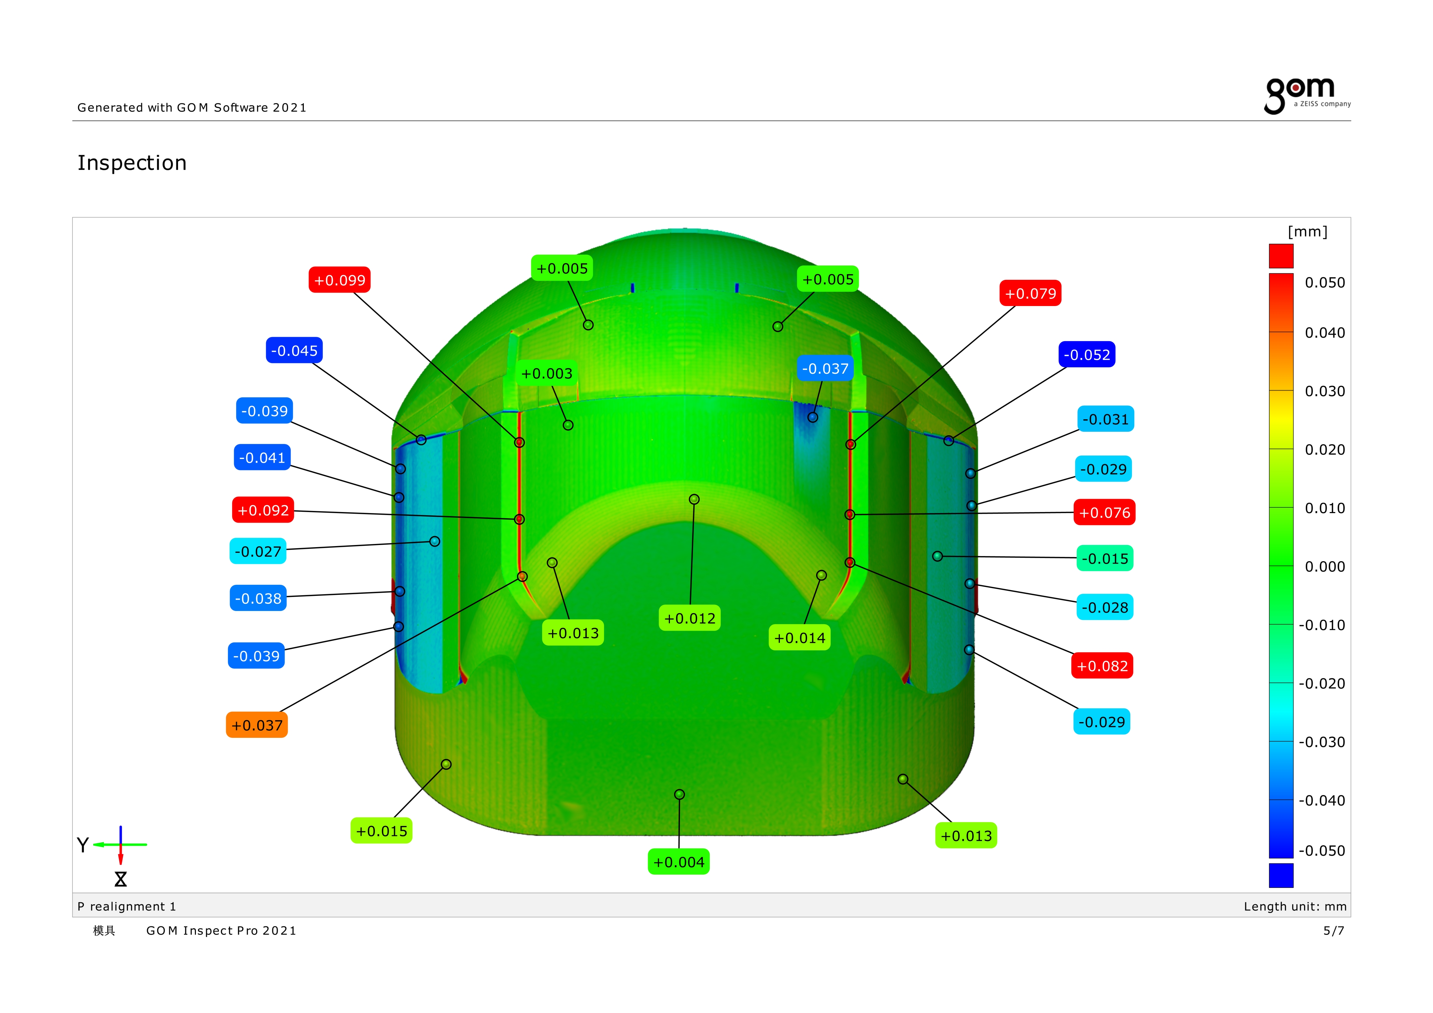Click the red over-range swatch atop legend
The image size is (1433, 1013).
pos(1281,256)
